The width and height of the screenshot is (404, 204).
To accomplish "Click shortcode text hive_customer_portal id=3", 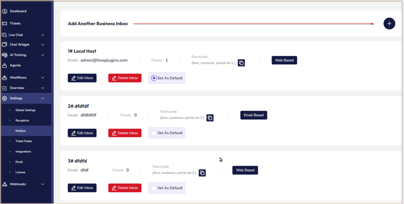I will [x=174, y=173].
